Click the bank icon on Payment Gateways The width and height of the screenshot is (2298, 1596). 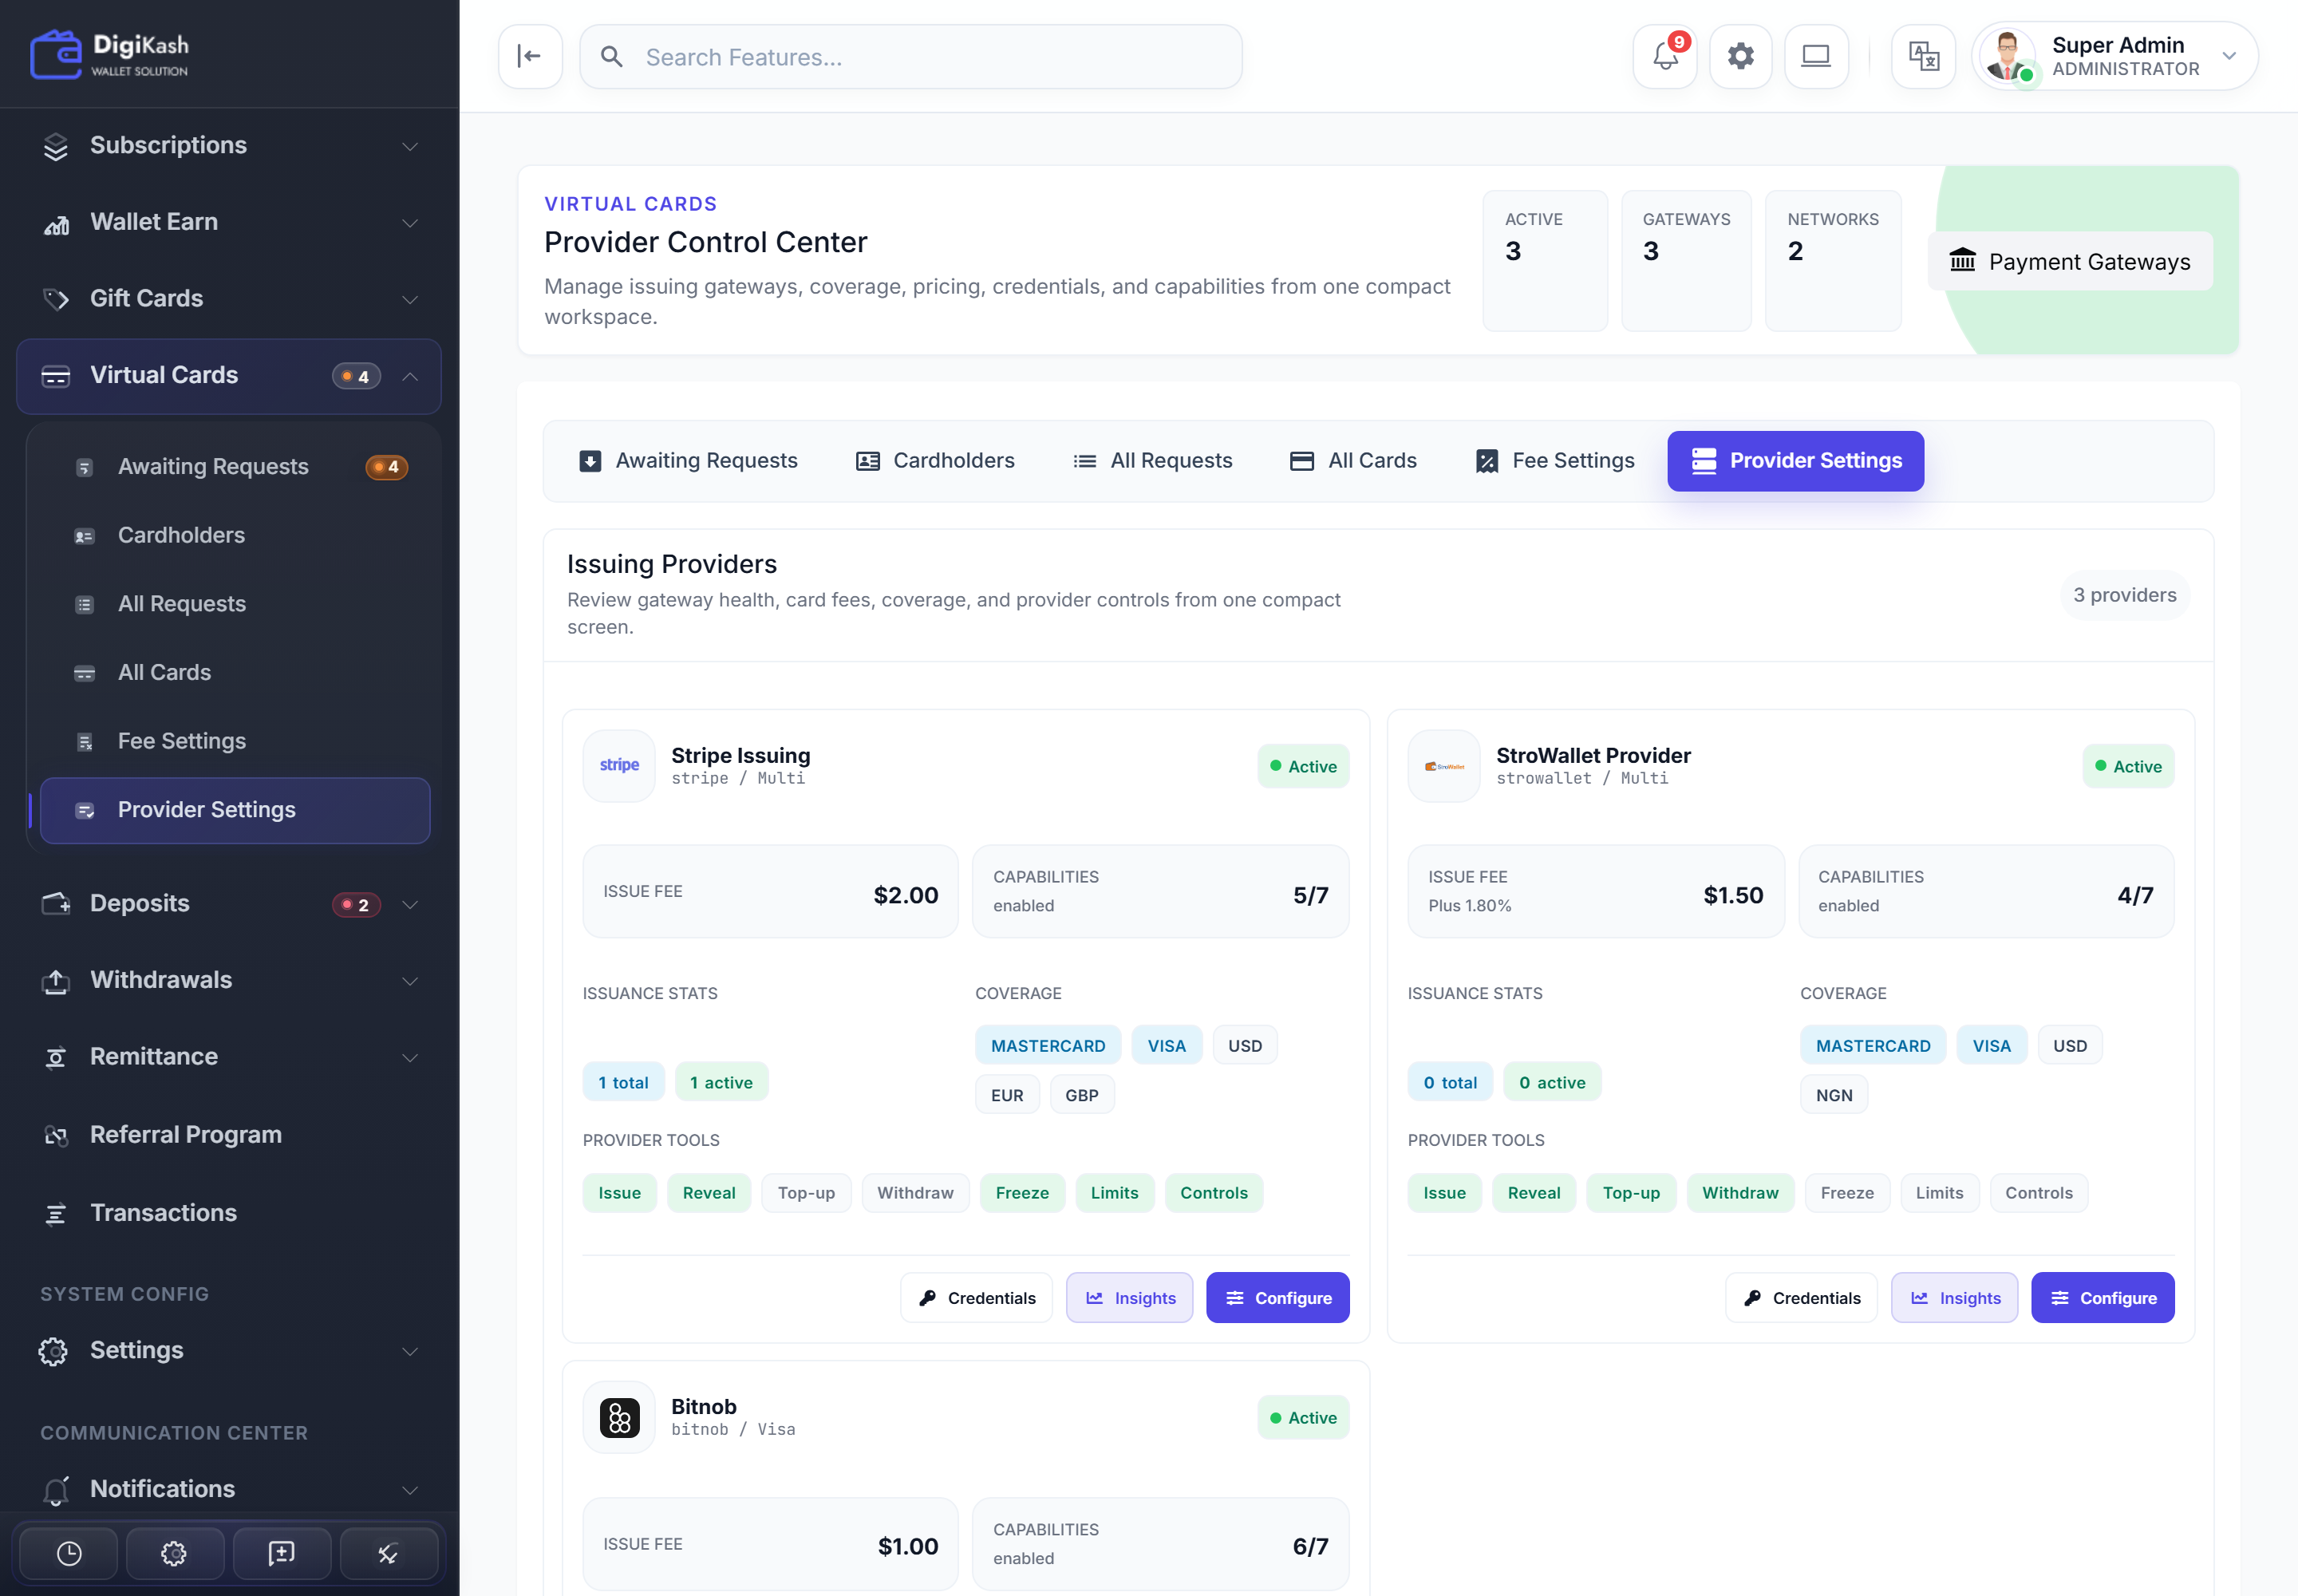[x=1963, y=261]
